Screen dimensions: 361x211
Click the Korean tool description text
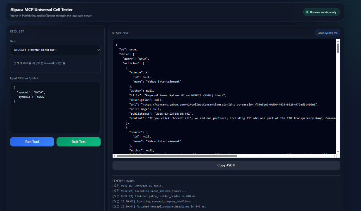(x=39, y=63)
